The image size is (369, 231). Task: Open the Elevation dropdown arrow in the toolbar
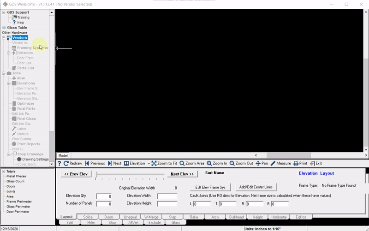(x=149, y=163)
